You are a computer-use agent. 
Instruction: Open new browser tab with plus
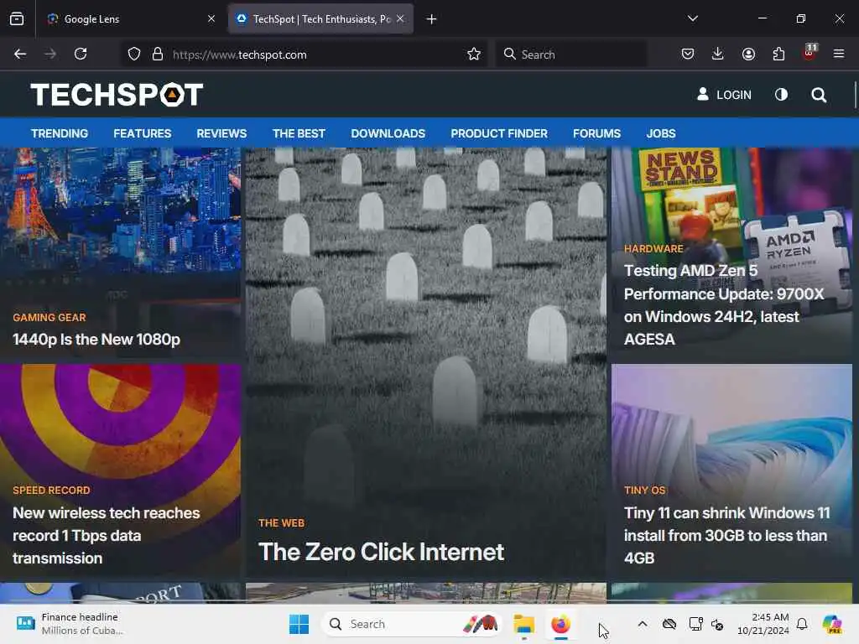[432, 19]
